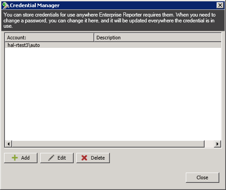
Task: Click the Description cell of hal-rtest3\auto row
Action: (x=158, y=45)
